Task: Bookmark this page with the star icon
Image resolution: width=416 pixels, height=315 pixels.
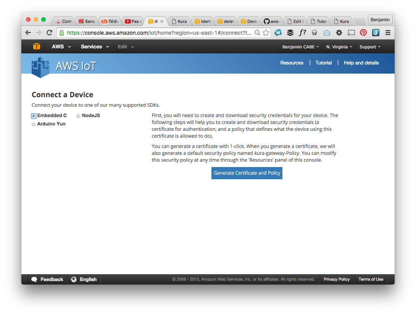Action: (x=266, y=33)
